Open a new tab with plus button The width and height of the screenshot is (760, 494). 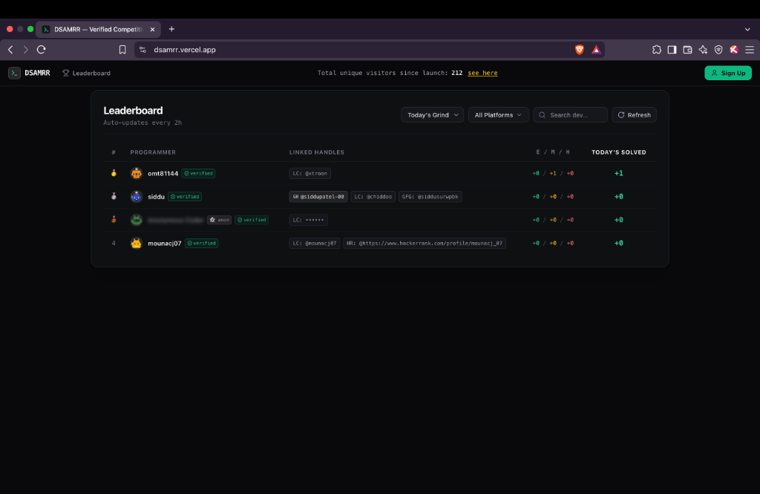click(171, 29)
